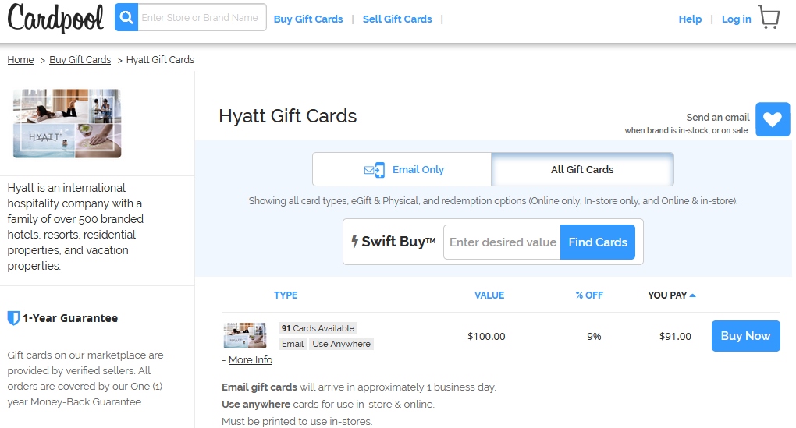The image size is (796, 428).
Task: Sort by TYPE column header
Action: pos(286,295)
